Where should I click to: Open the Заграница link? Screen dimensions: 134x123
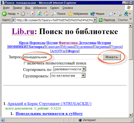(102, 47)
